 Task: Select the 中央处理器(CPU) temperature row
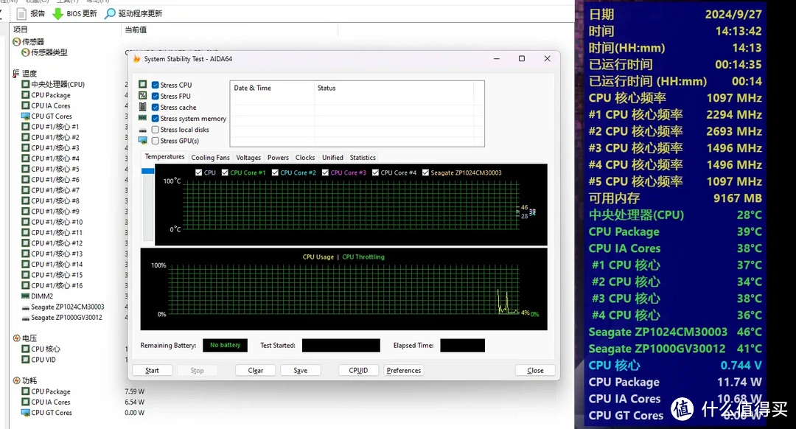58,84
